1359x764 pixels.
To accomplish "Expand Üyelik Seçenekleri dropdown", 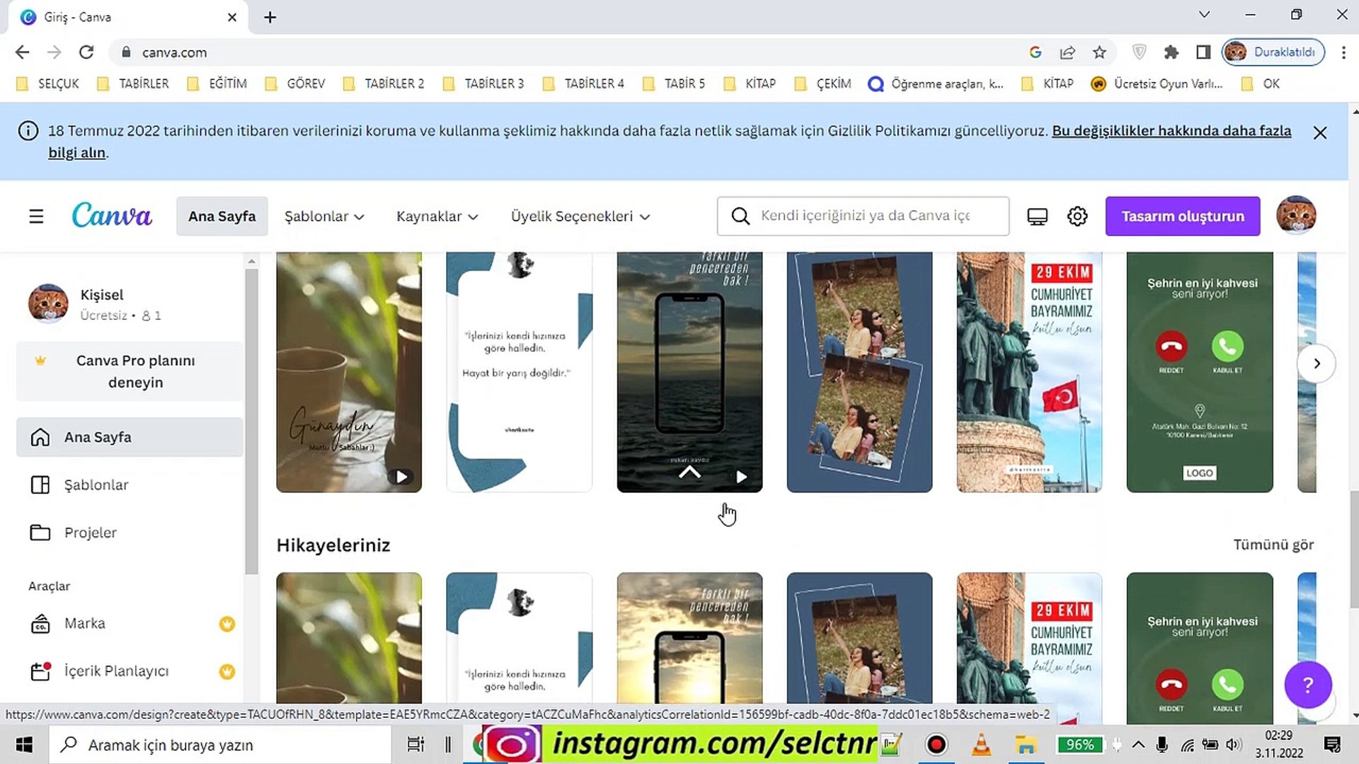I will coord(580,216).
